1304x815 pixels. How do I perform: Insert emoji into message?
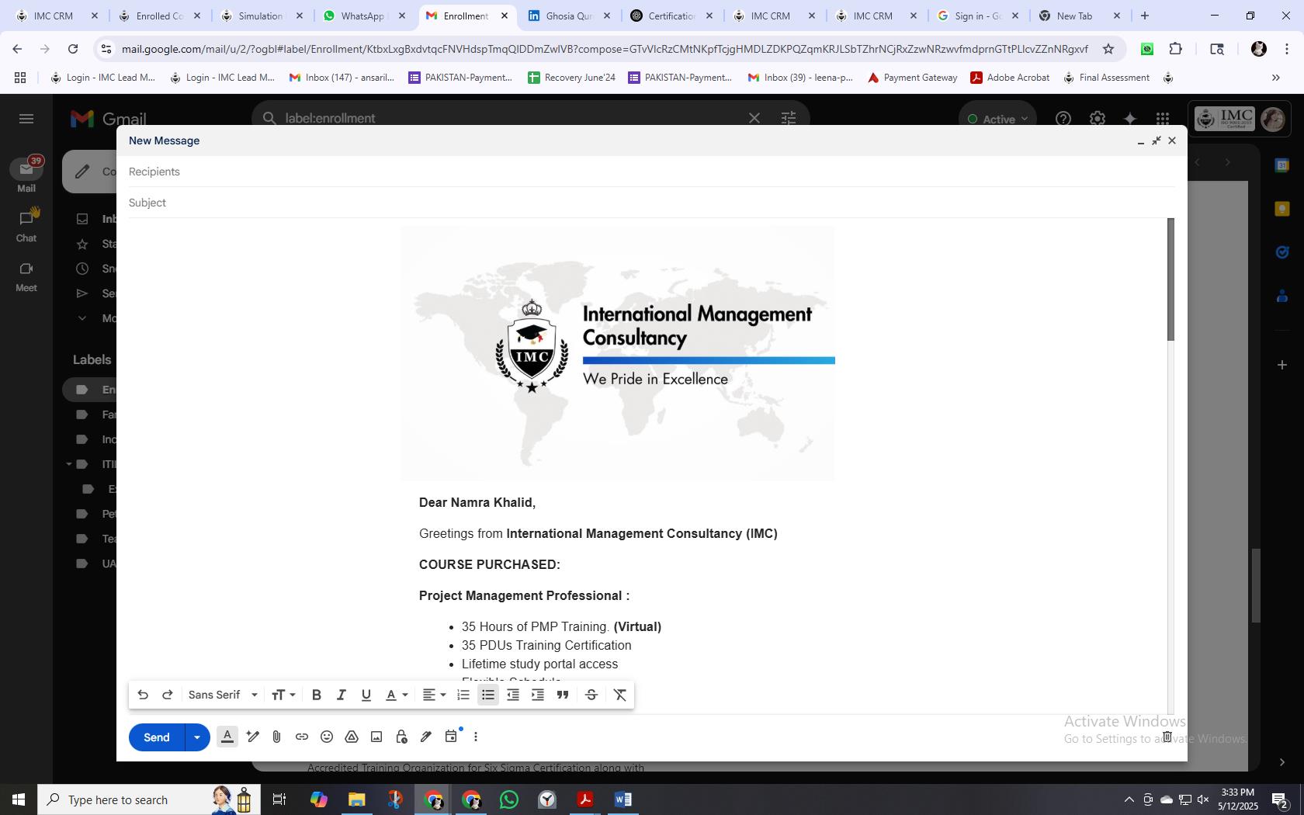pyautogui.click(x=327, y=737)
